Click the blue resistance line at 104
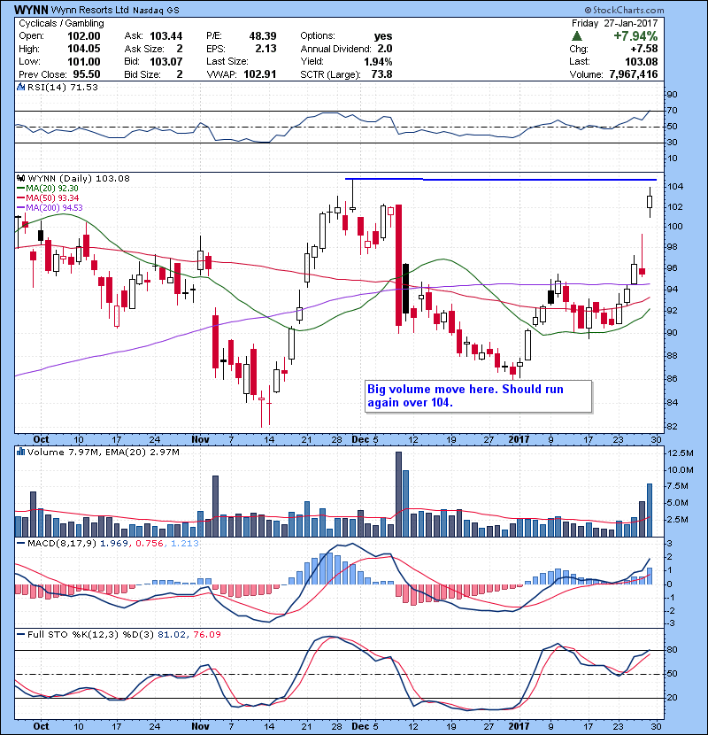 coord(500,180)
